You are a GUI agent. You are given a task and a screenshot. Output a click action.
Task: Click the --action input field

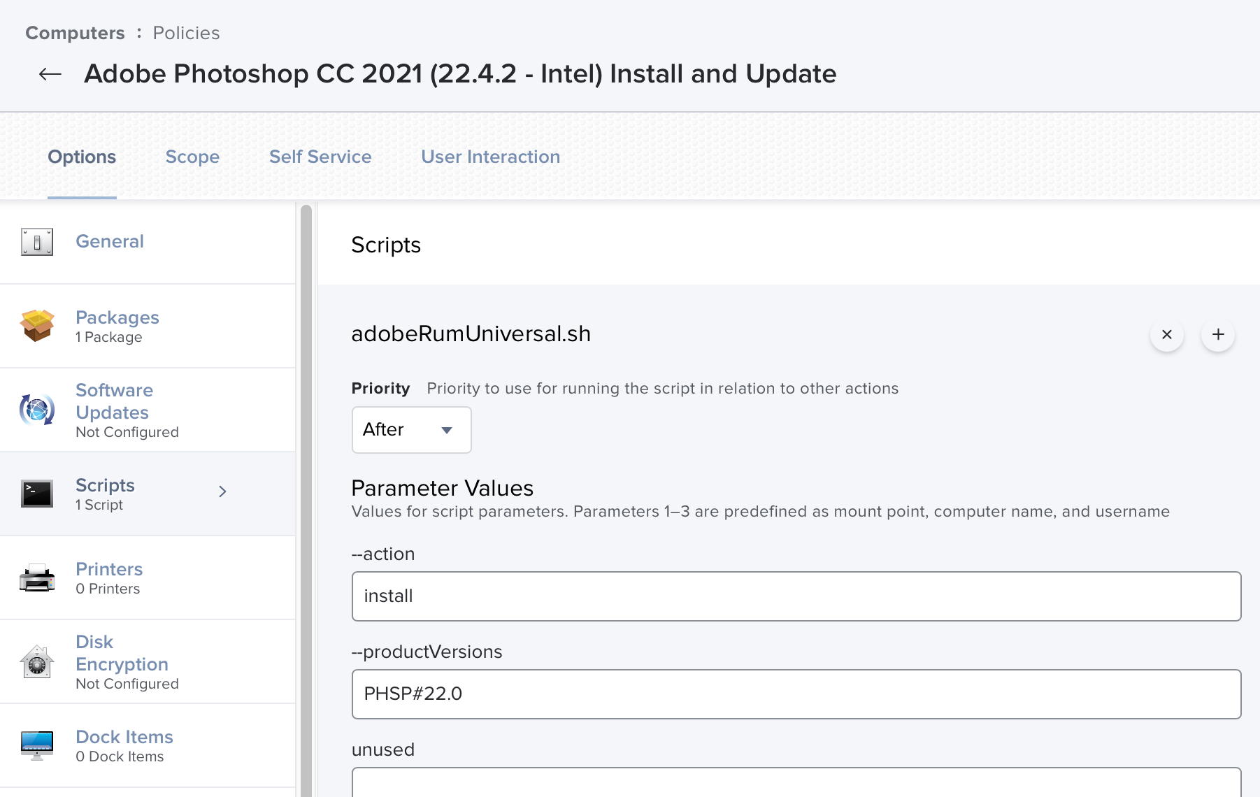796,596
